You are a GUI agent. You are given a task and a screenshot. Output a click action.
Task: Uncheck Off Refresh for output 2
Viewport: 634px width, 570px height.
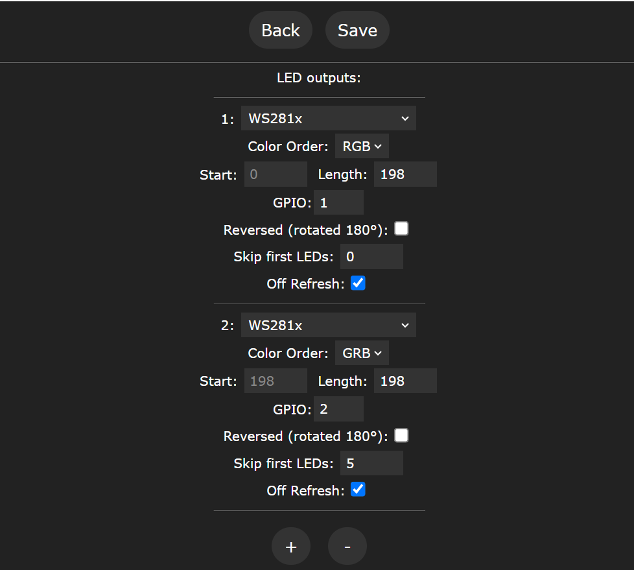358,490
